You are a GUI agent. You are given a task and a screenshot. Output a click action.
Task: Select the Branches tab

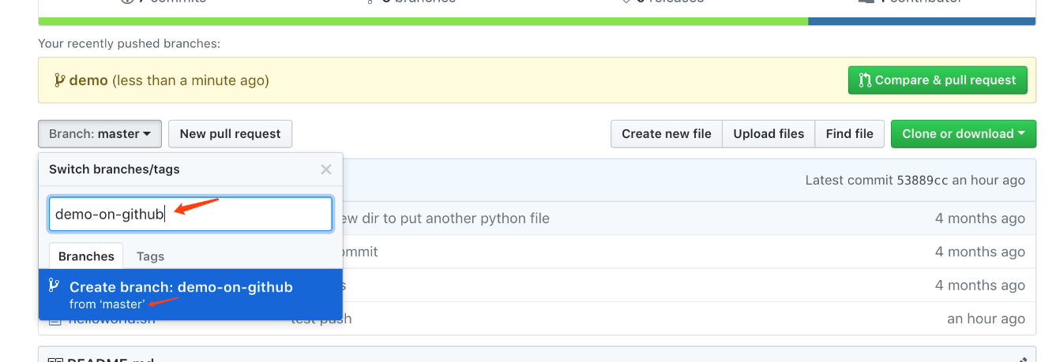click(86, 256)
